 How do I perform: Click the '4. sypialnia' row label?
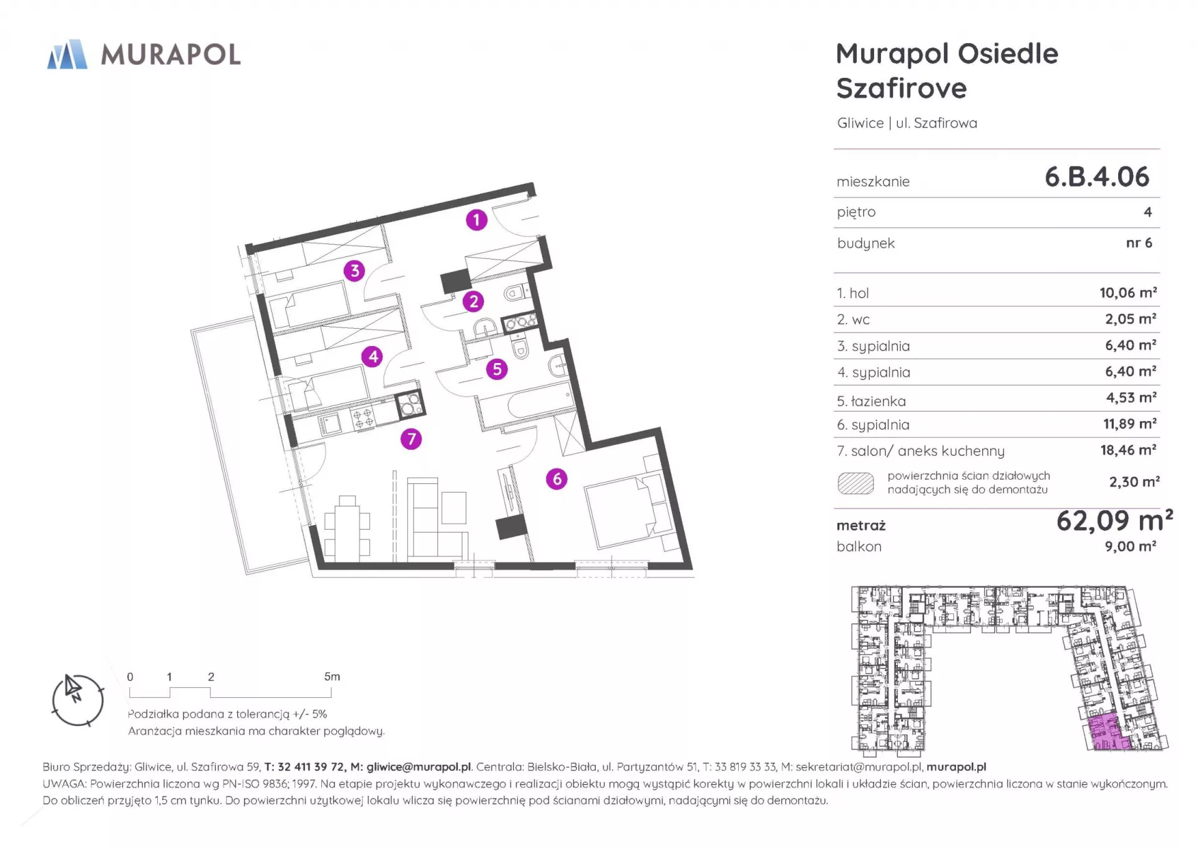(x=873, y=372)
